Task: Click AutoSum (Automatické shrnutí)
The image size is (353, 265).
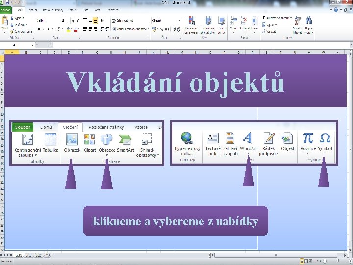Action: [277, 18]
